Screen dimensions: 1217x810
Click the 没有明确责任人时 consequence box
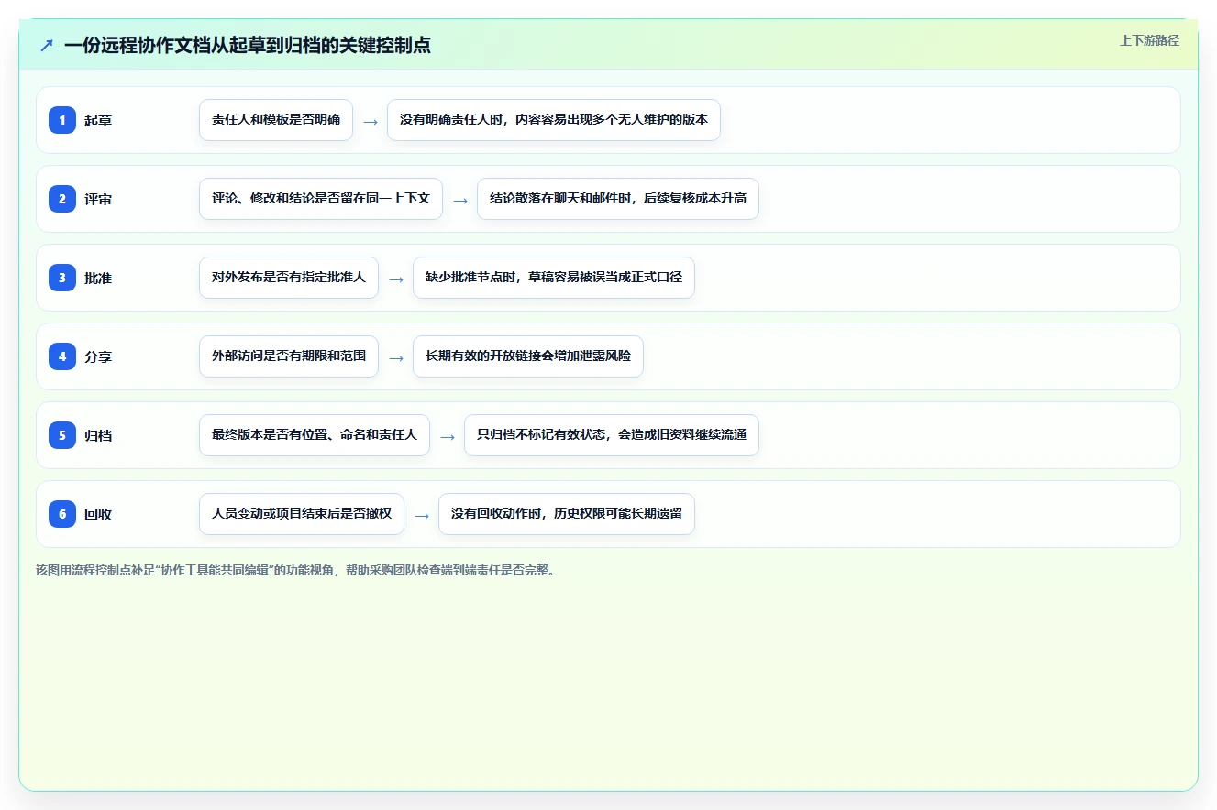[x=554, y=120]
